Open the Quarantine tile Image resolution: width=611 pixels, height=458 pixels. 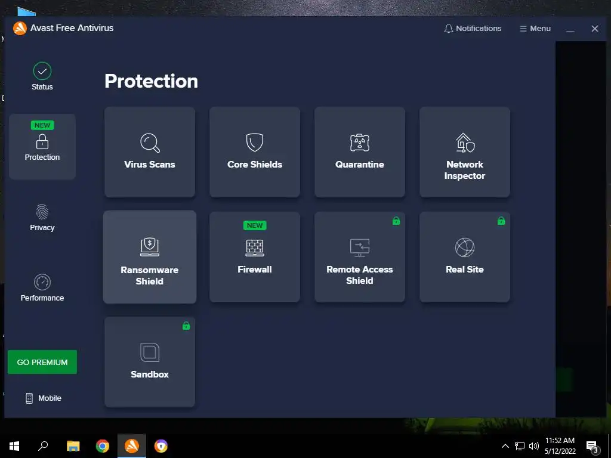[360, 152]
